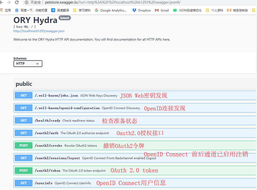Expand GET /health/ready operation
257x190 pixels.
pos(134,121)
